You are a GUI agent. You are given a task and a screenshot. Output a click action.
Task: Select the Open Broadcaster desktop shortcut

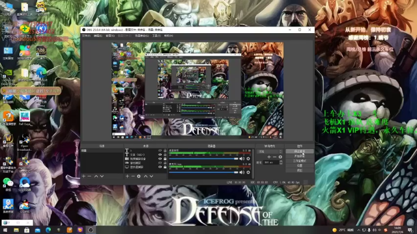pyautogui.click(x=25, y=143)
